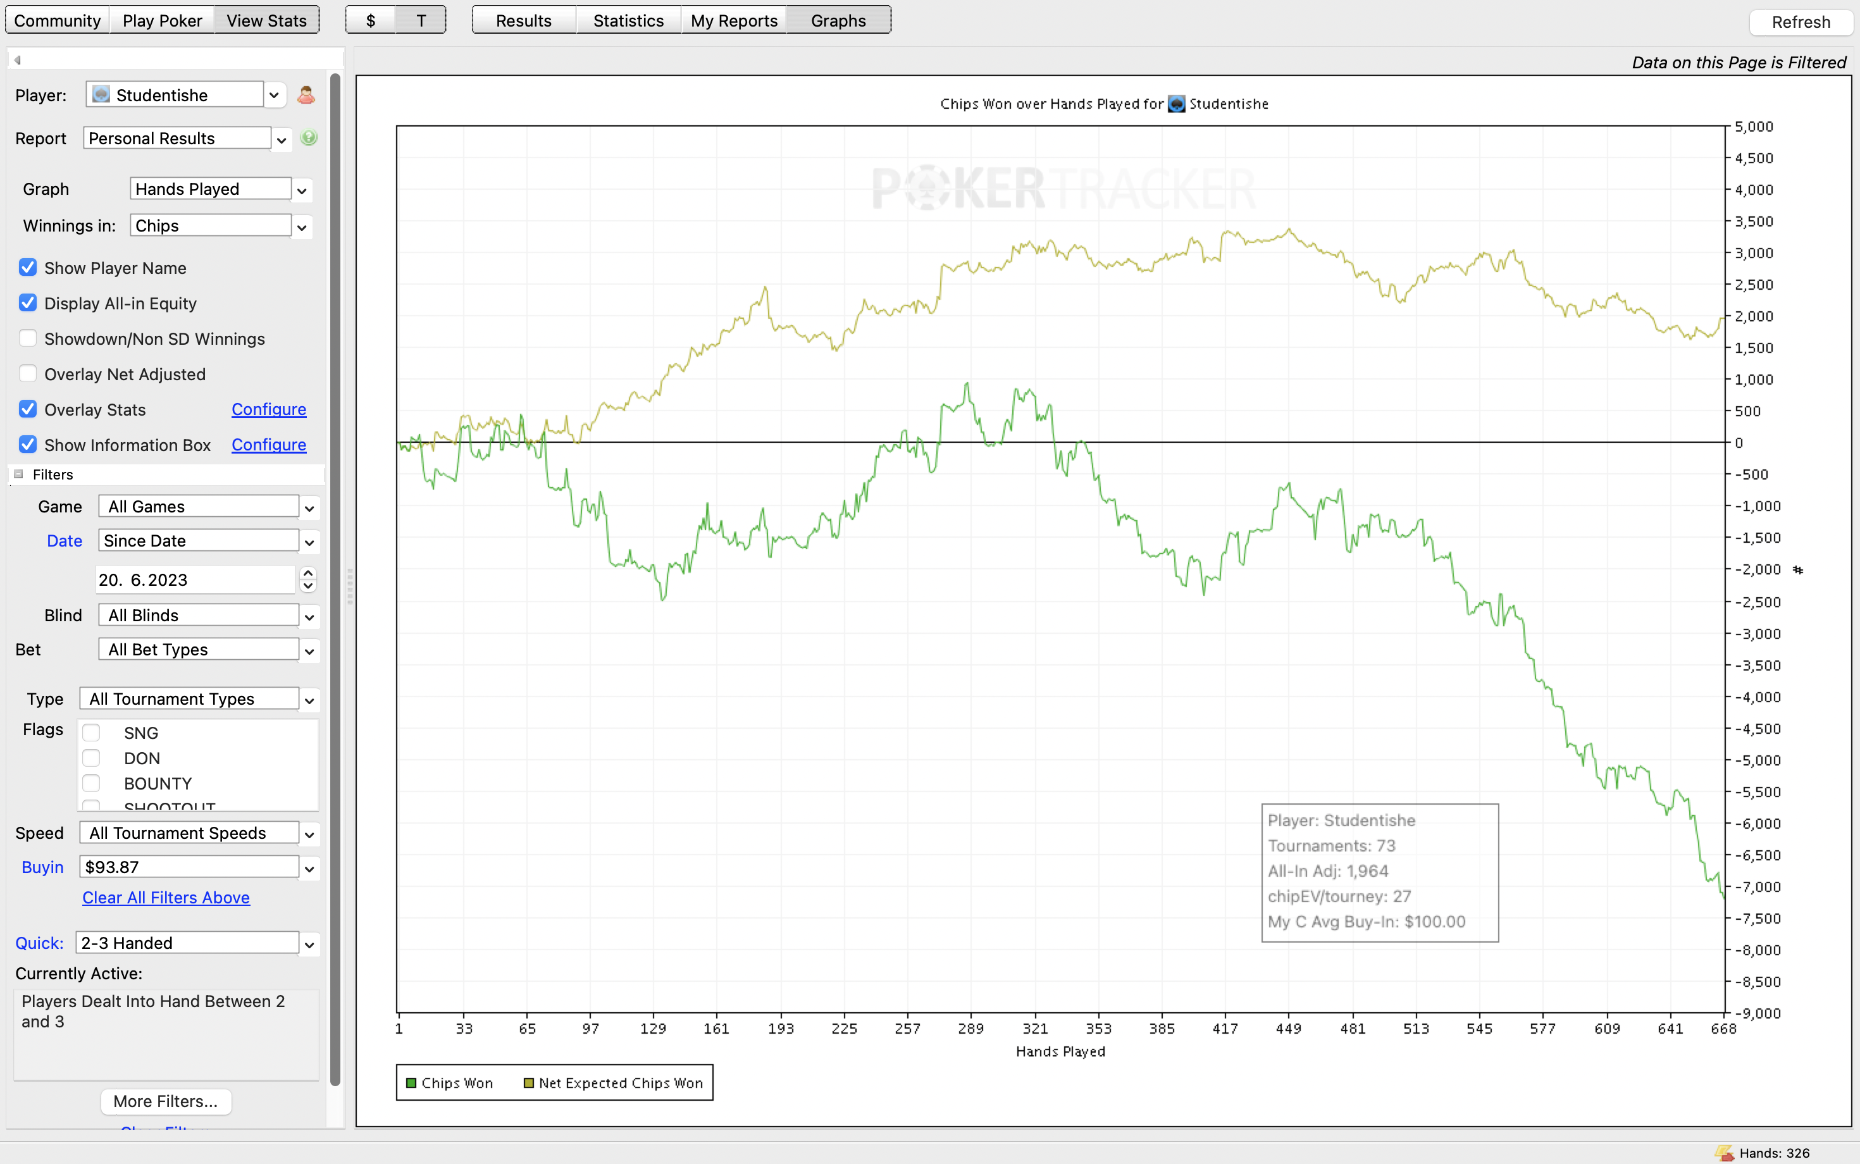Click Configure link for Overlay Stats

click(x=269, y=409)
